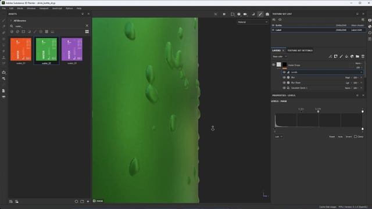Expand the All libraries tree
The image size is (372, 209).
pos(11,21)
